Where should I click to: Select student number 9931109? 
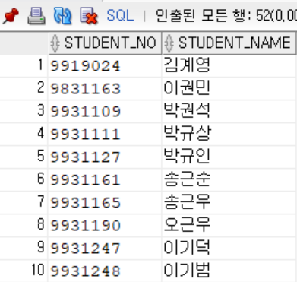[x=85, y=112]
